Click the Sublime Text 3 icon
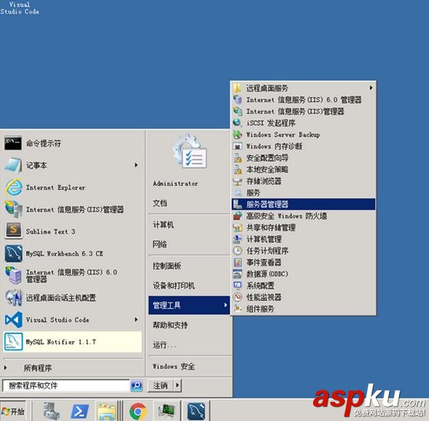The height and width of the screenshot is (421, 429). (x=13, y=230)
